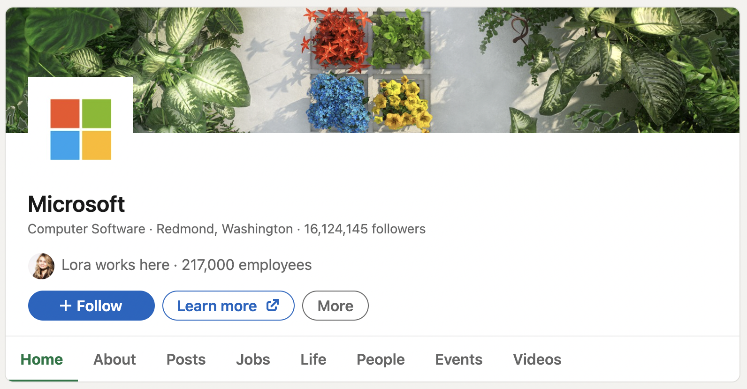Open the More options menu

335,306
